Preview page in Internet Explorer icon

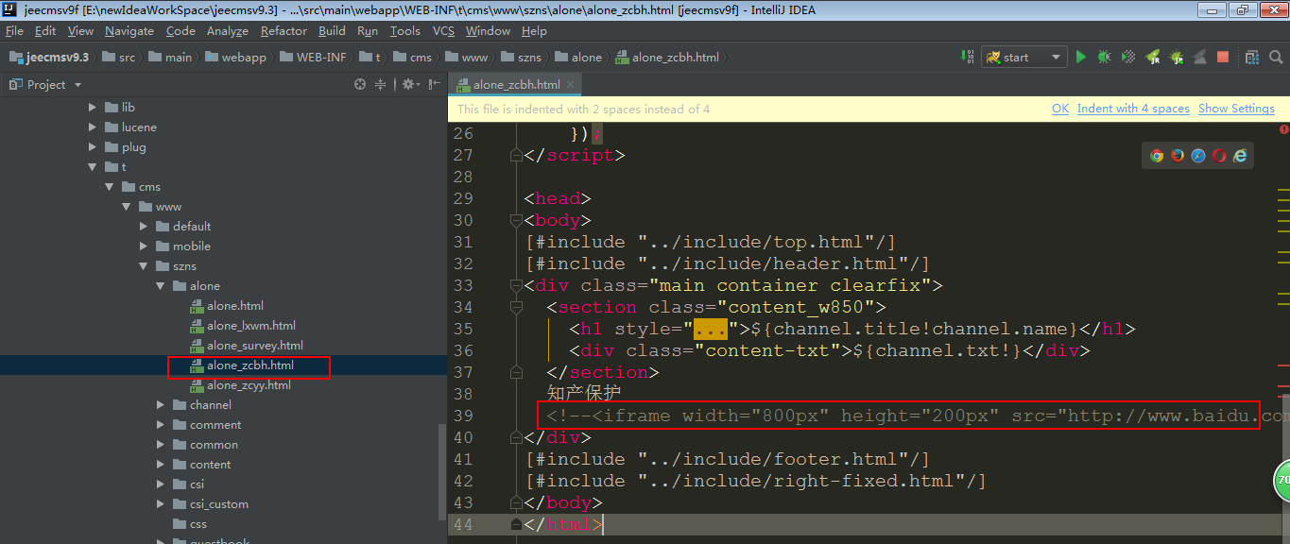pyautogui.click(x=1240, y=156)
